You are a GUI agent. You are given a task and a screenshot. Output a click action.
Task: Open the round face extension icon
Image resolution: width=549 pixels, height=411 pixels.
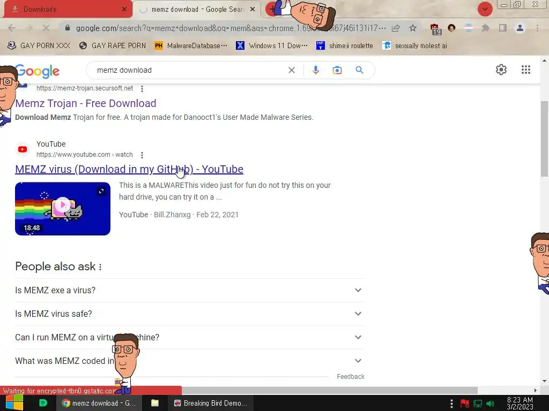(451, 28)
